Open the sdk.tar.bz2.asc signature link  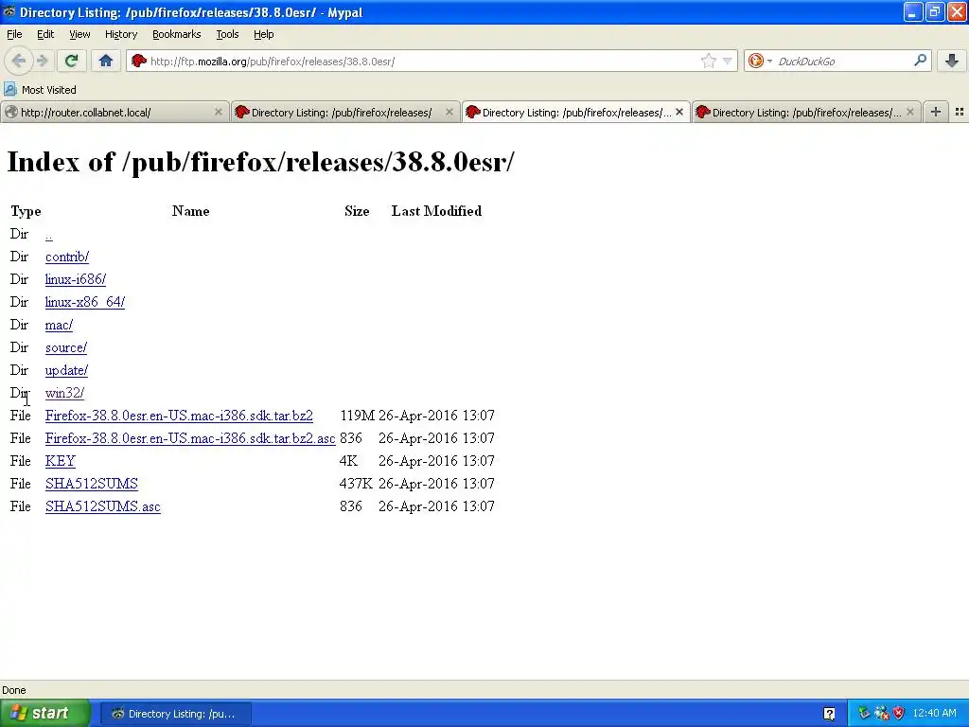[x=190, y=438]
